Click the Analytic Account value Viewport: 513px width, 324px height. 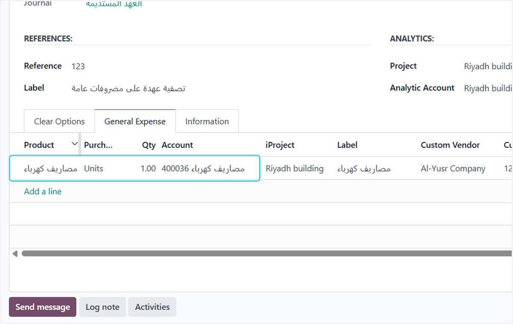pyautogui.click(x=488, y=88)
